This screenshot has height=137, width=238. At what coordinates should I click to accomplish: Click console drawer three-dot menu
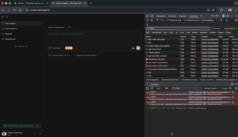pyautogui.click(x=147, y=84)
